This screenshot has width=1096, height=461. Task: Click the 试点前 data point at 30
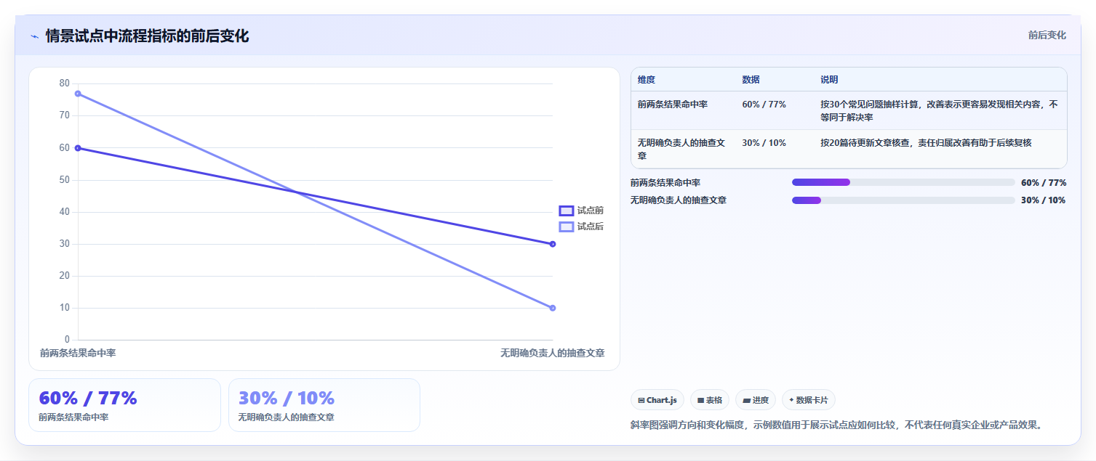[x=553, y=244]
